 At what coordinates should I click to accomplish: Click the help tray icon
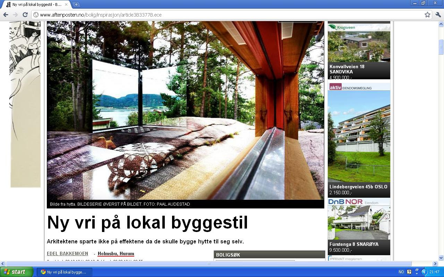pos(409,272)
